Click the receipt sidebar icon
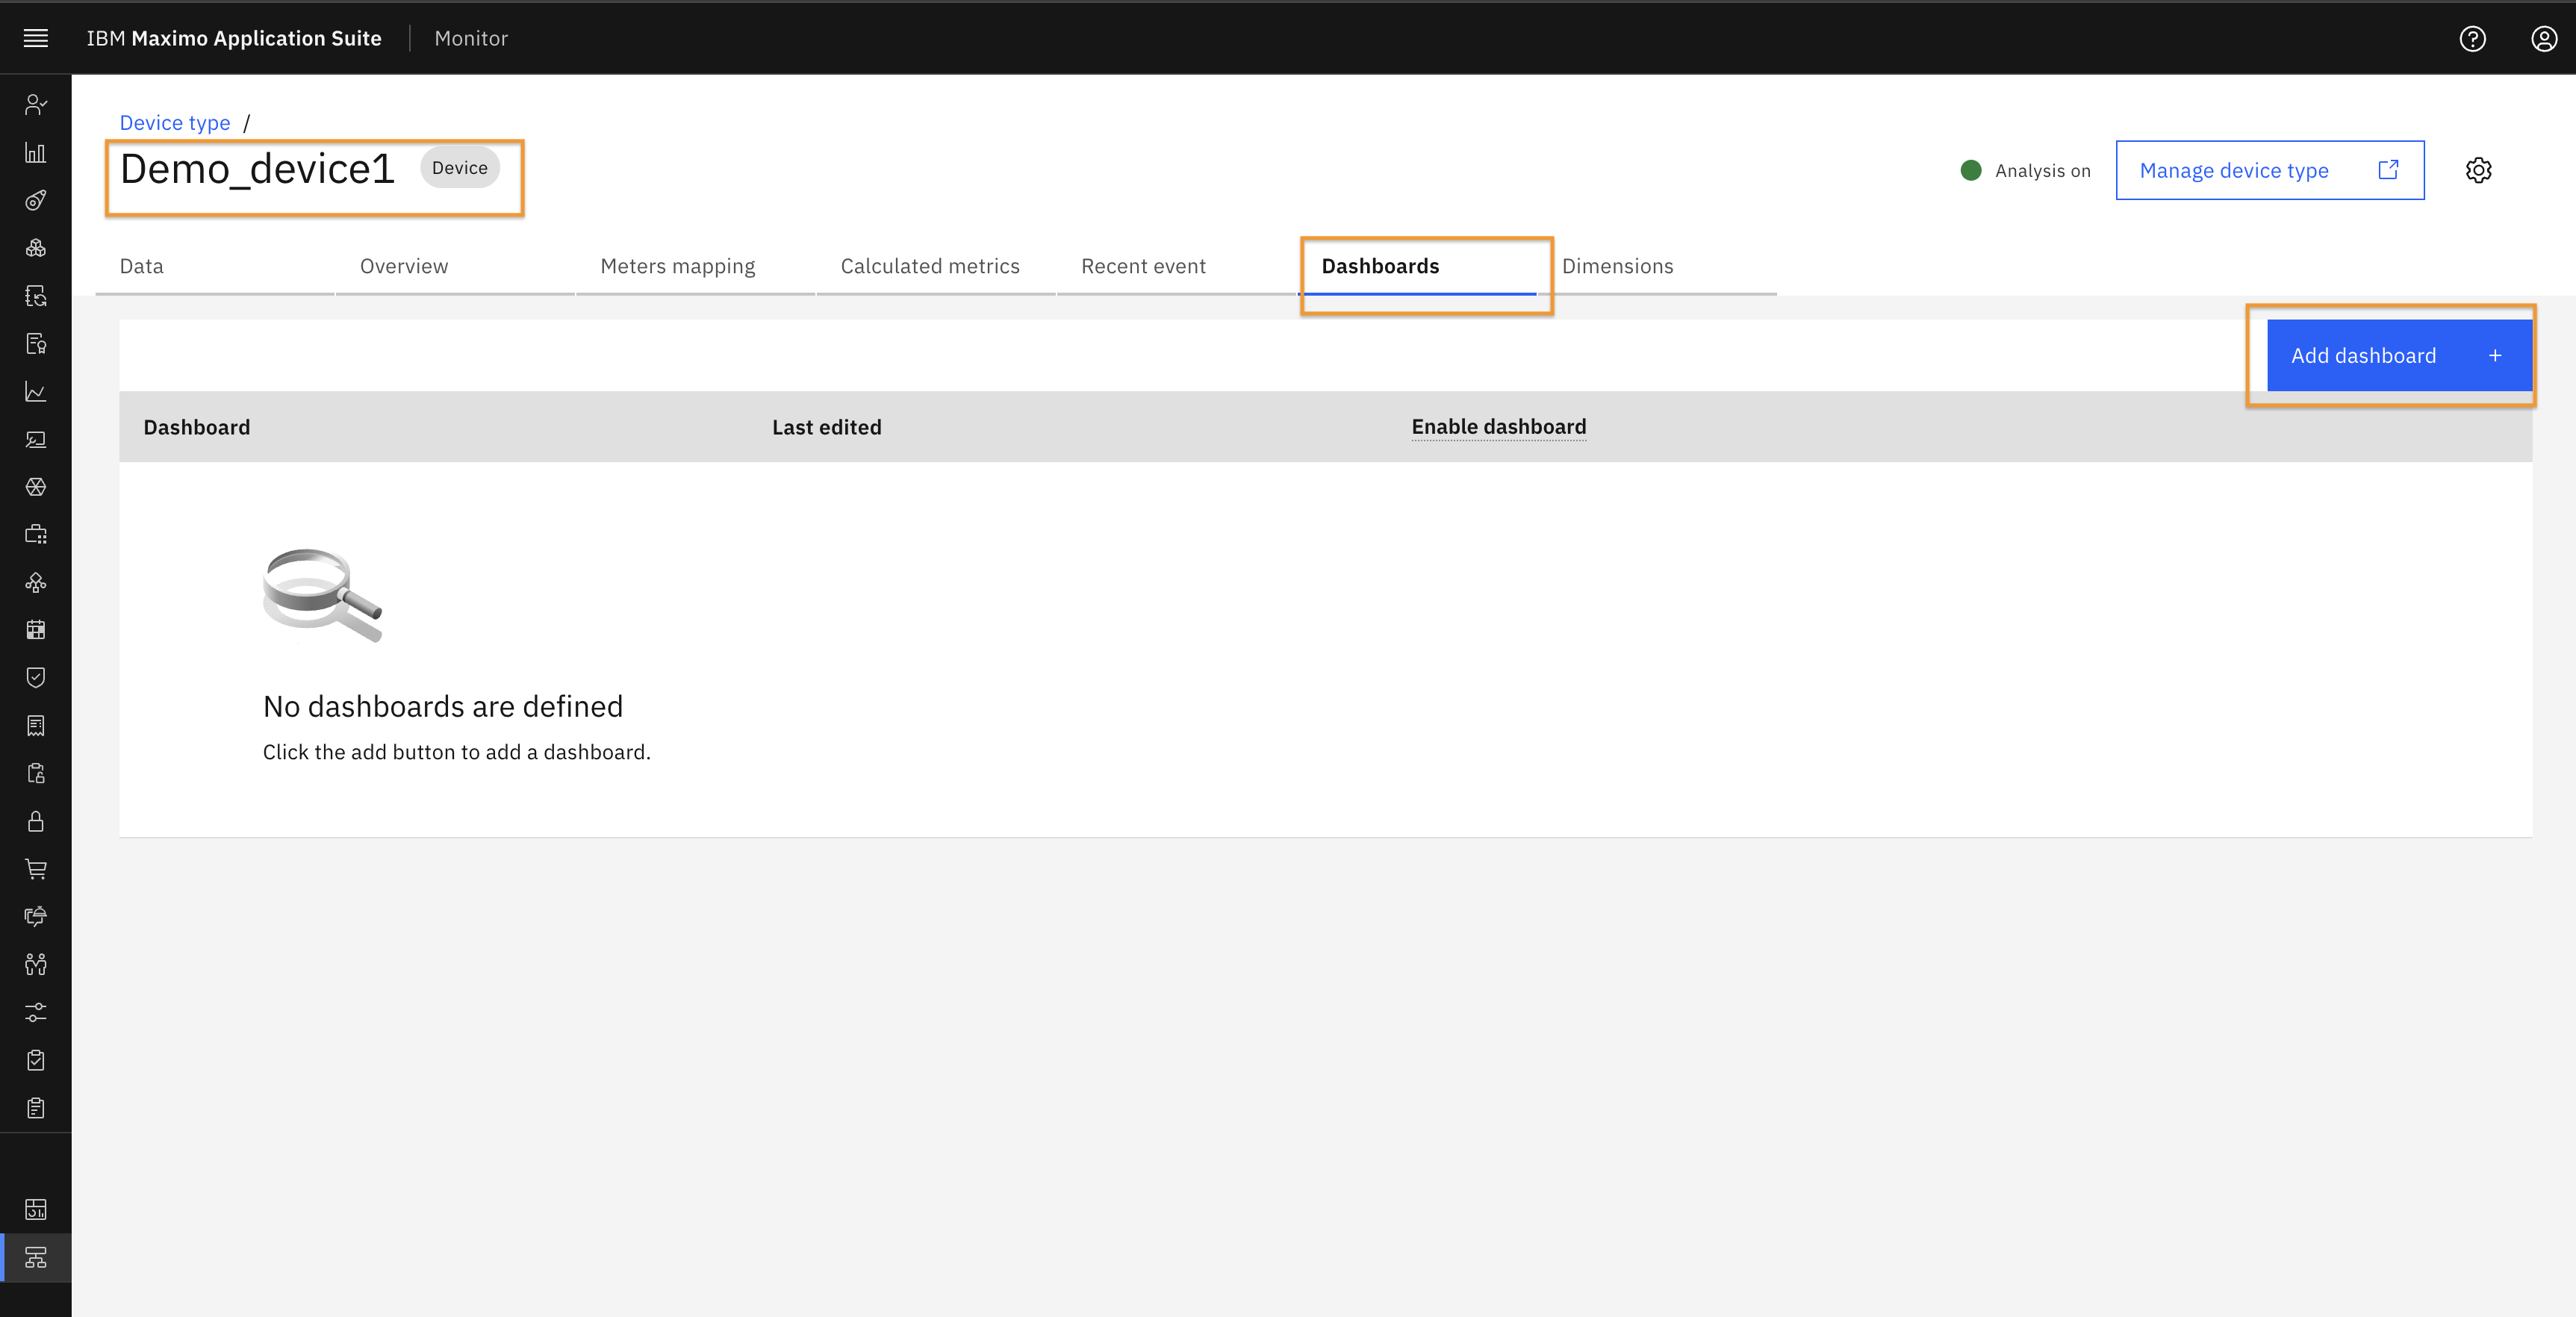The image size is (2576, 1317). (x=36, y=725)
